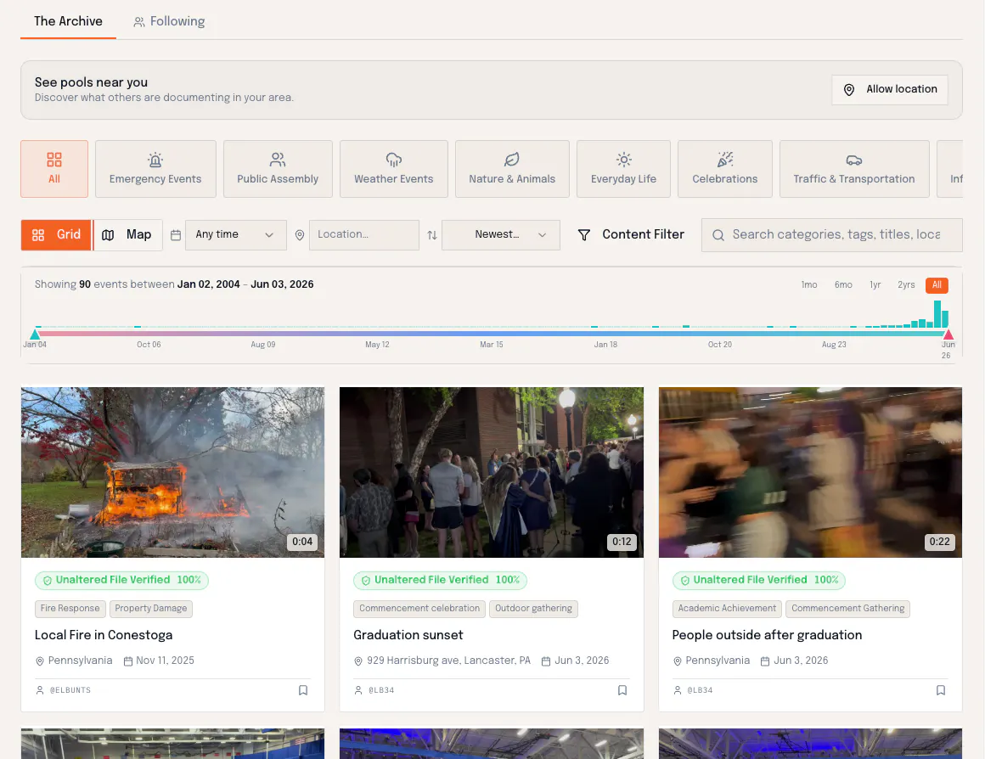Viewport: 985px width, 759px height.
Task: Click the Outdoor gathering tag
Action: click(533, 608)
